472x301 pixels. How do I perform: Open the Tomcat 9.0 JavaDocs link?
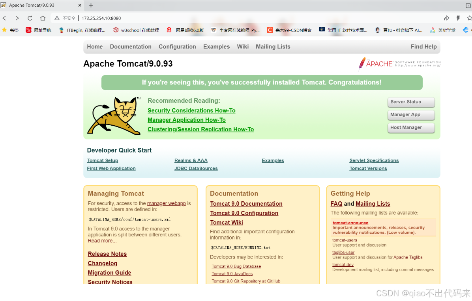pos(232,274)
